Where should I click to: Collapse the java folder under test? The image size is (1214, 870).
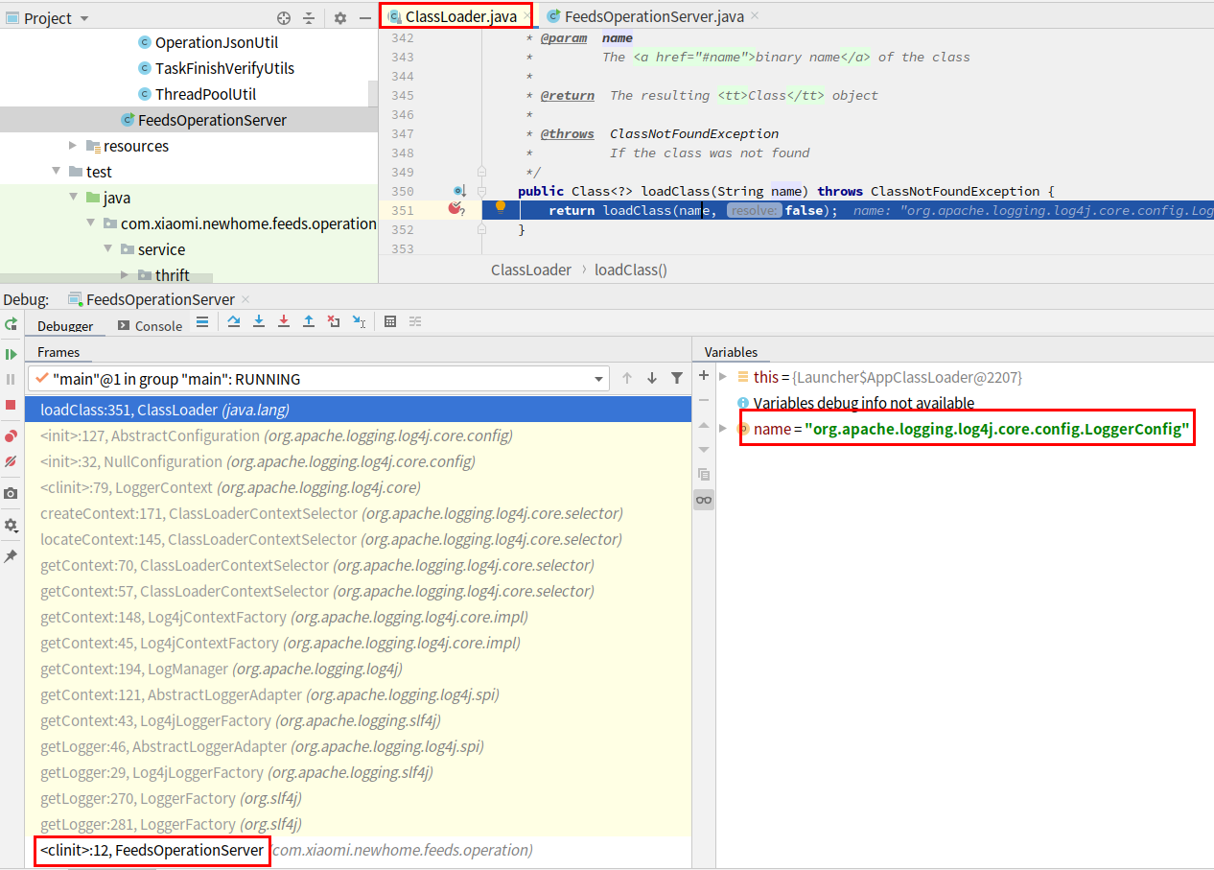tap(74, 198)
